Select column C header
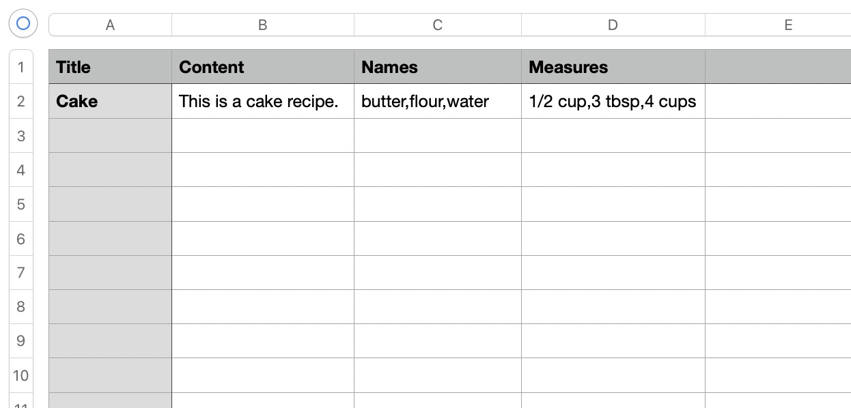 tap(437, 25)
